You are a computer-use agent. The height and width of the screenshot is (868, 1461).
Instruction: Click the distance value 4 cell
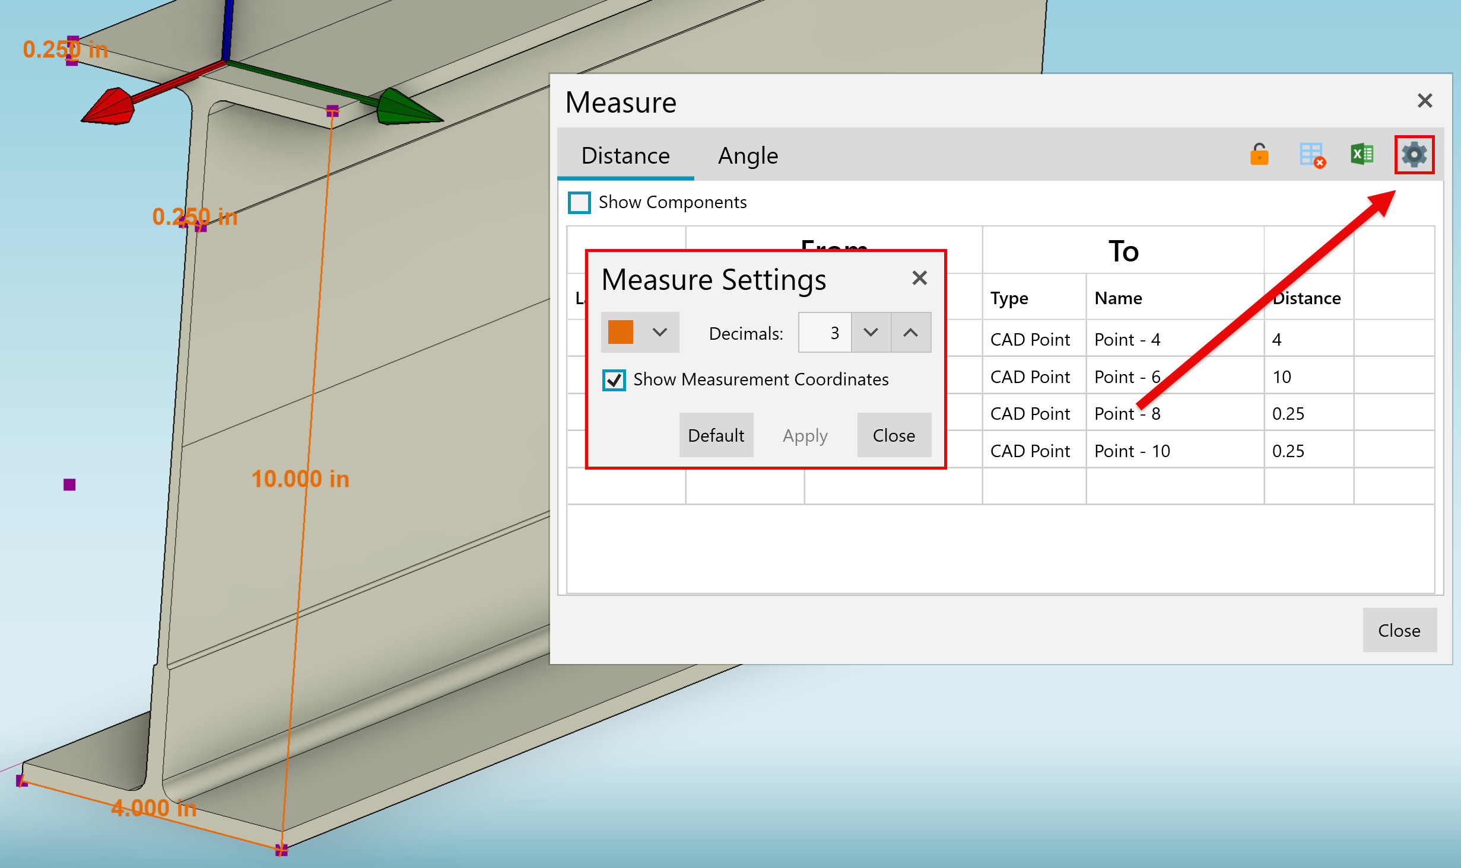pos(1309,339)
